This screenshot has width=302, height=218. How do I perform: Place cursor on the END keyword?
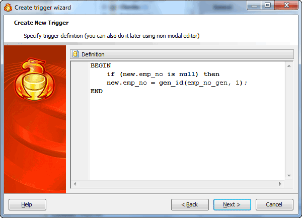pos(97,91)
